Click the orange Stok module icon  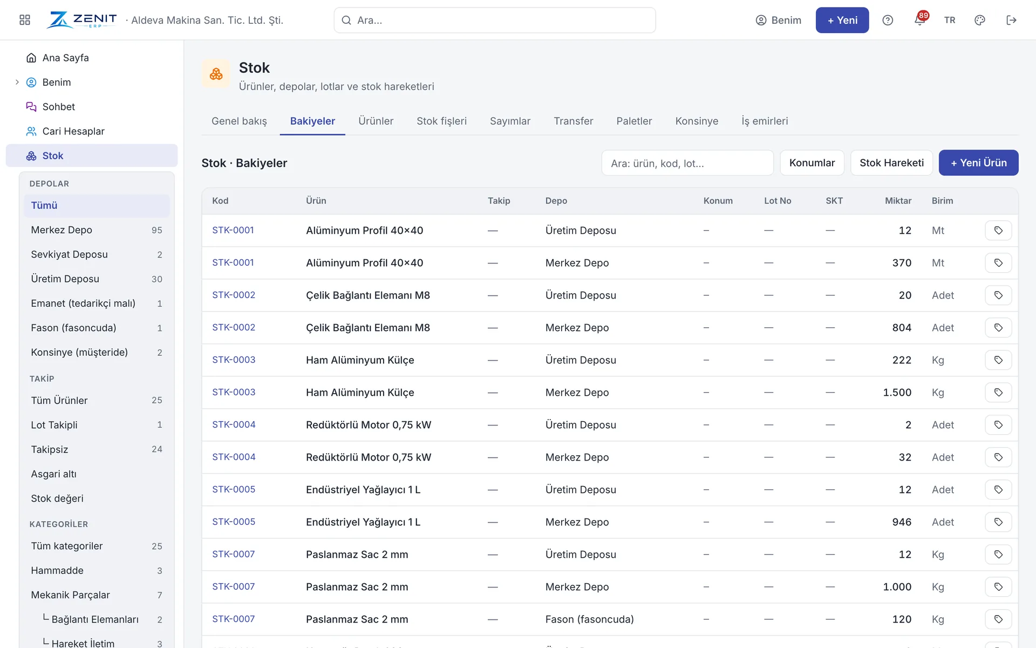[x=216, y=74]
